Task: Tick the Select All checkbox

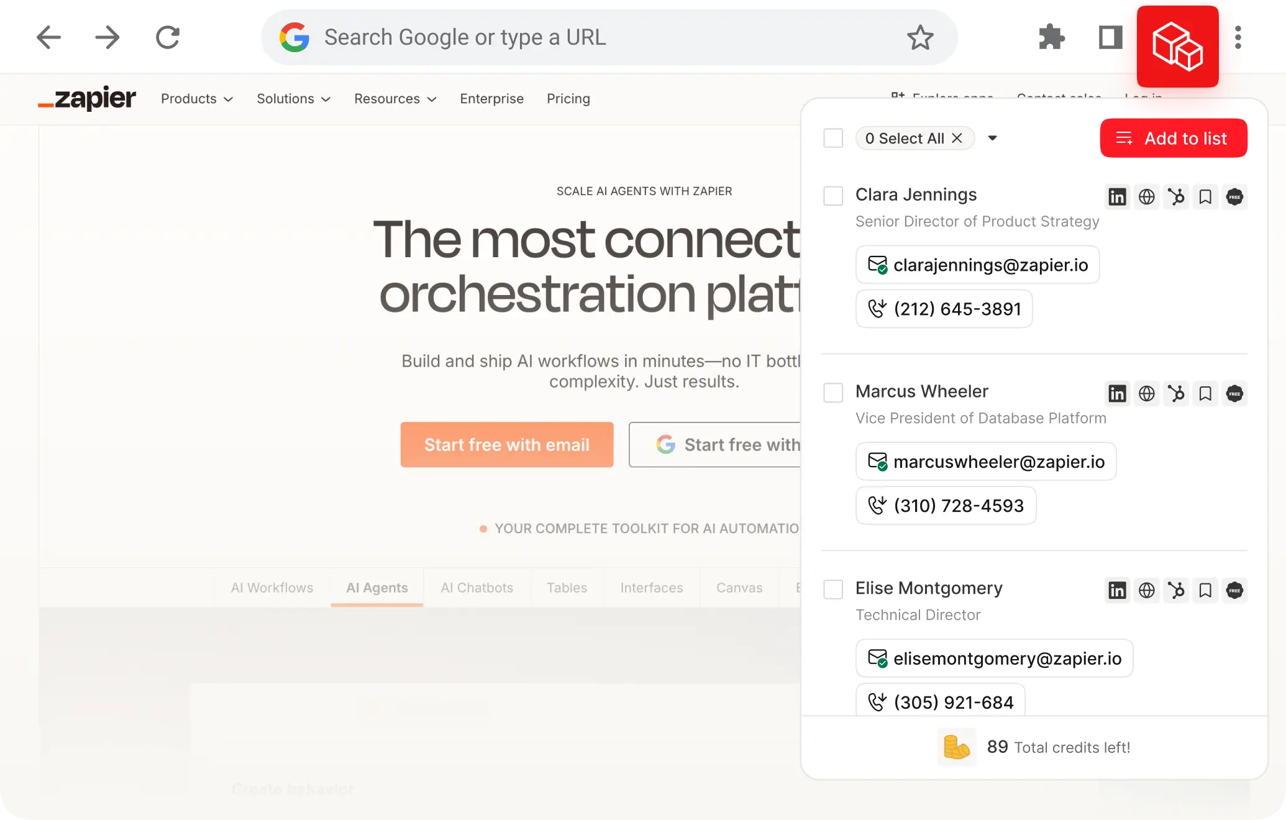Action: point(833,138)
